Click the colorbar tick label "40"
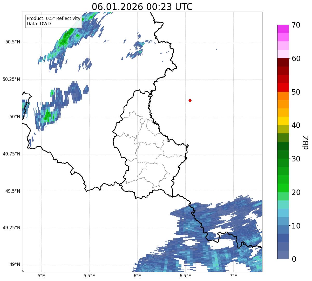Viewport: 312px width, 281px height. 296,125
